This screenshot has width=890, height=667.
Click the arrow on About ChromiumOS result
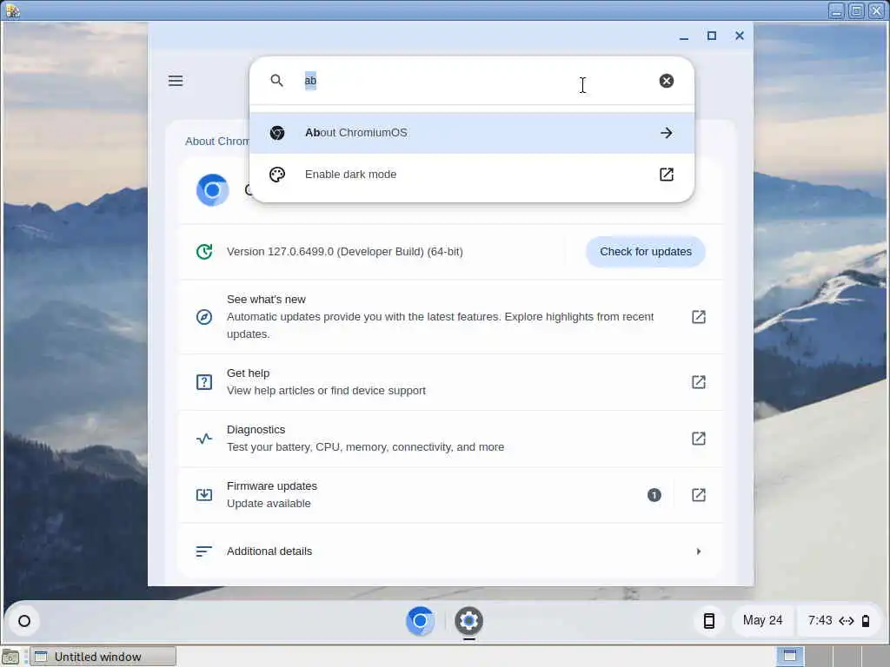click(x=667, y=133)
